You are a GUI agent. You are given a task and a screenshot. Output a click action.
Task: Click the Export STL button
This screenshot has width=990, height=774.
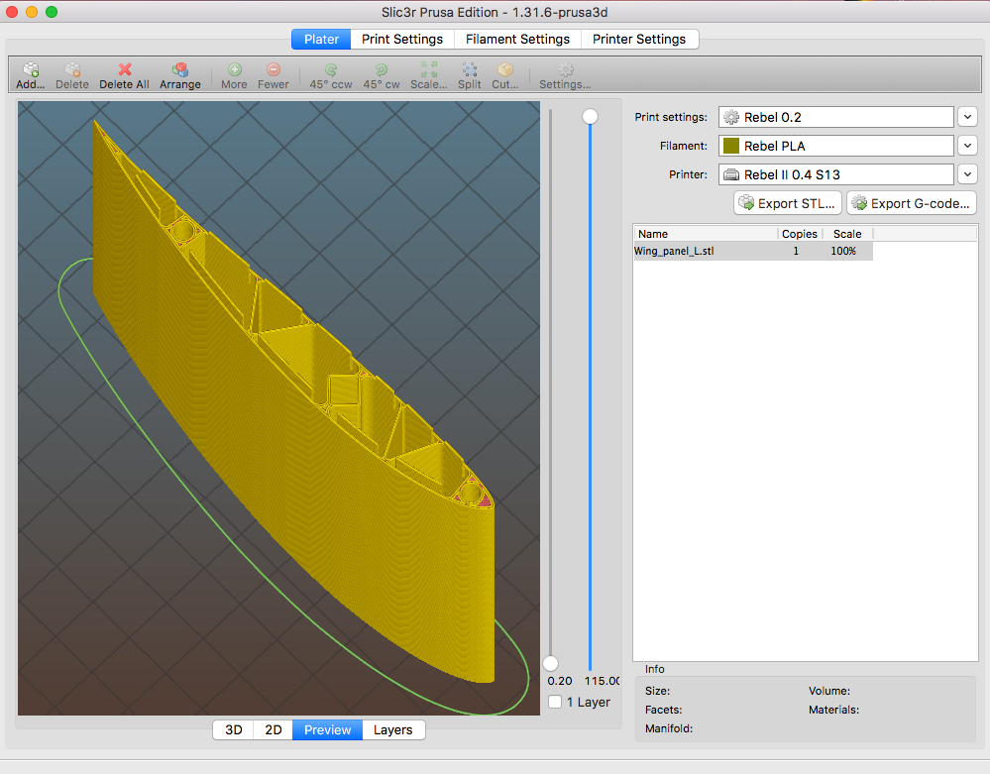pos(788,203)
